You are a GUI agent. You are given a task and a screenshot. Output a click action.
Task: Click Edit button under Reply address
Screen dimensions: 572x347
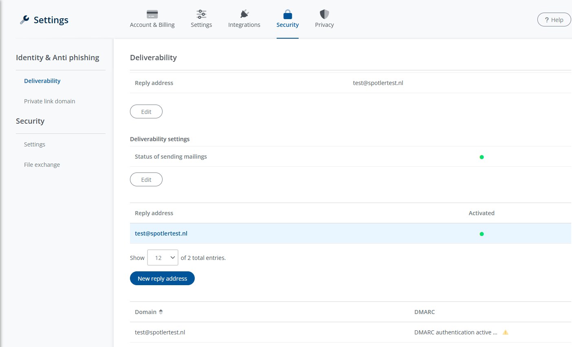pyautogui.click(x=146, y=112)
